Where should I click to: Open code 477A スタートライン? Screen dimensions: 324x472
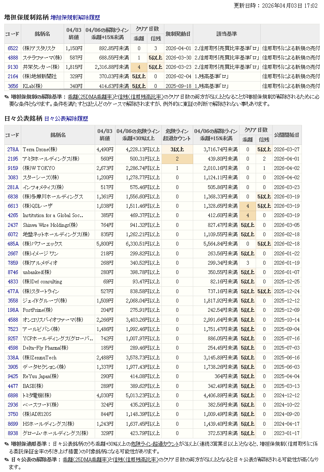click(13, 291)
